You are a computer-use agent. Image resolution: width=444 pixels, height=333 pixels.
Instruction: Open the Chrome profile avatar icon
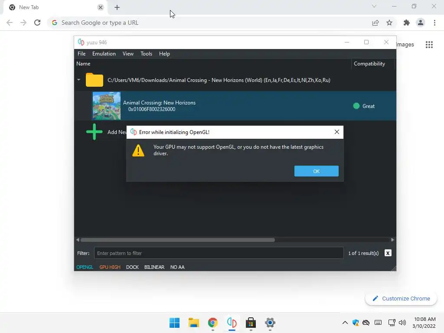421,23
